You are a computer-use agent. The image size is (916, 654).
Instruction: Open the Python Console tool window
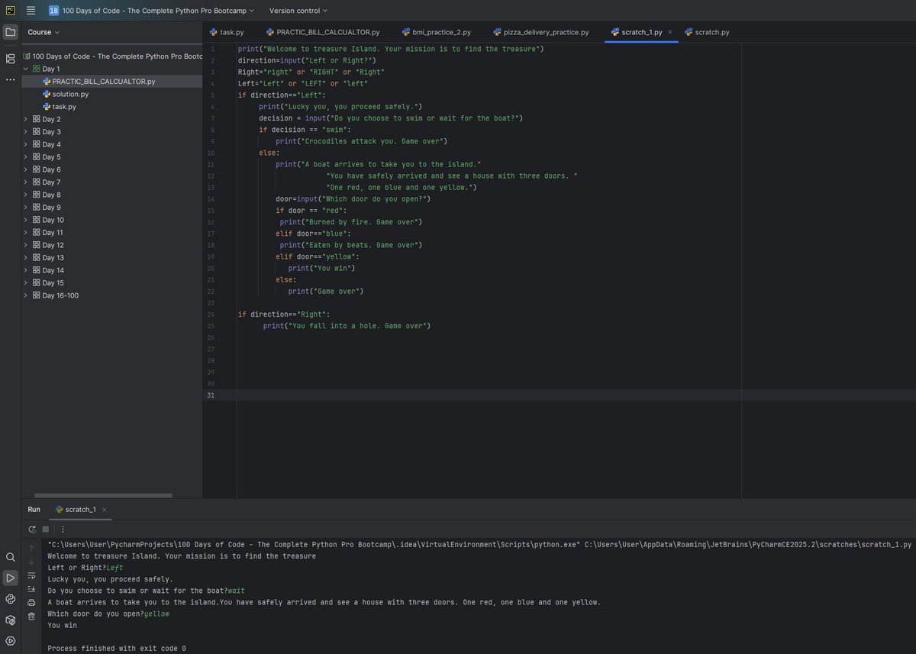11,599
